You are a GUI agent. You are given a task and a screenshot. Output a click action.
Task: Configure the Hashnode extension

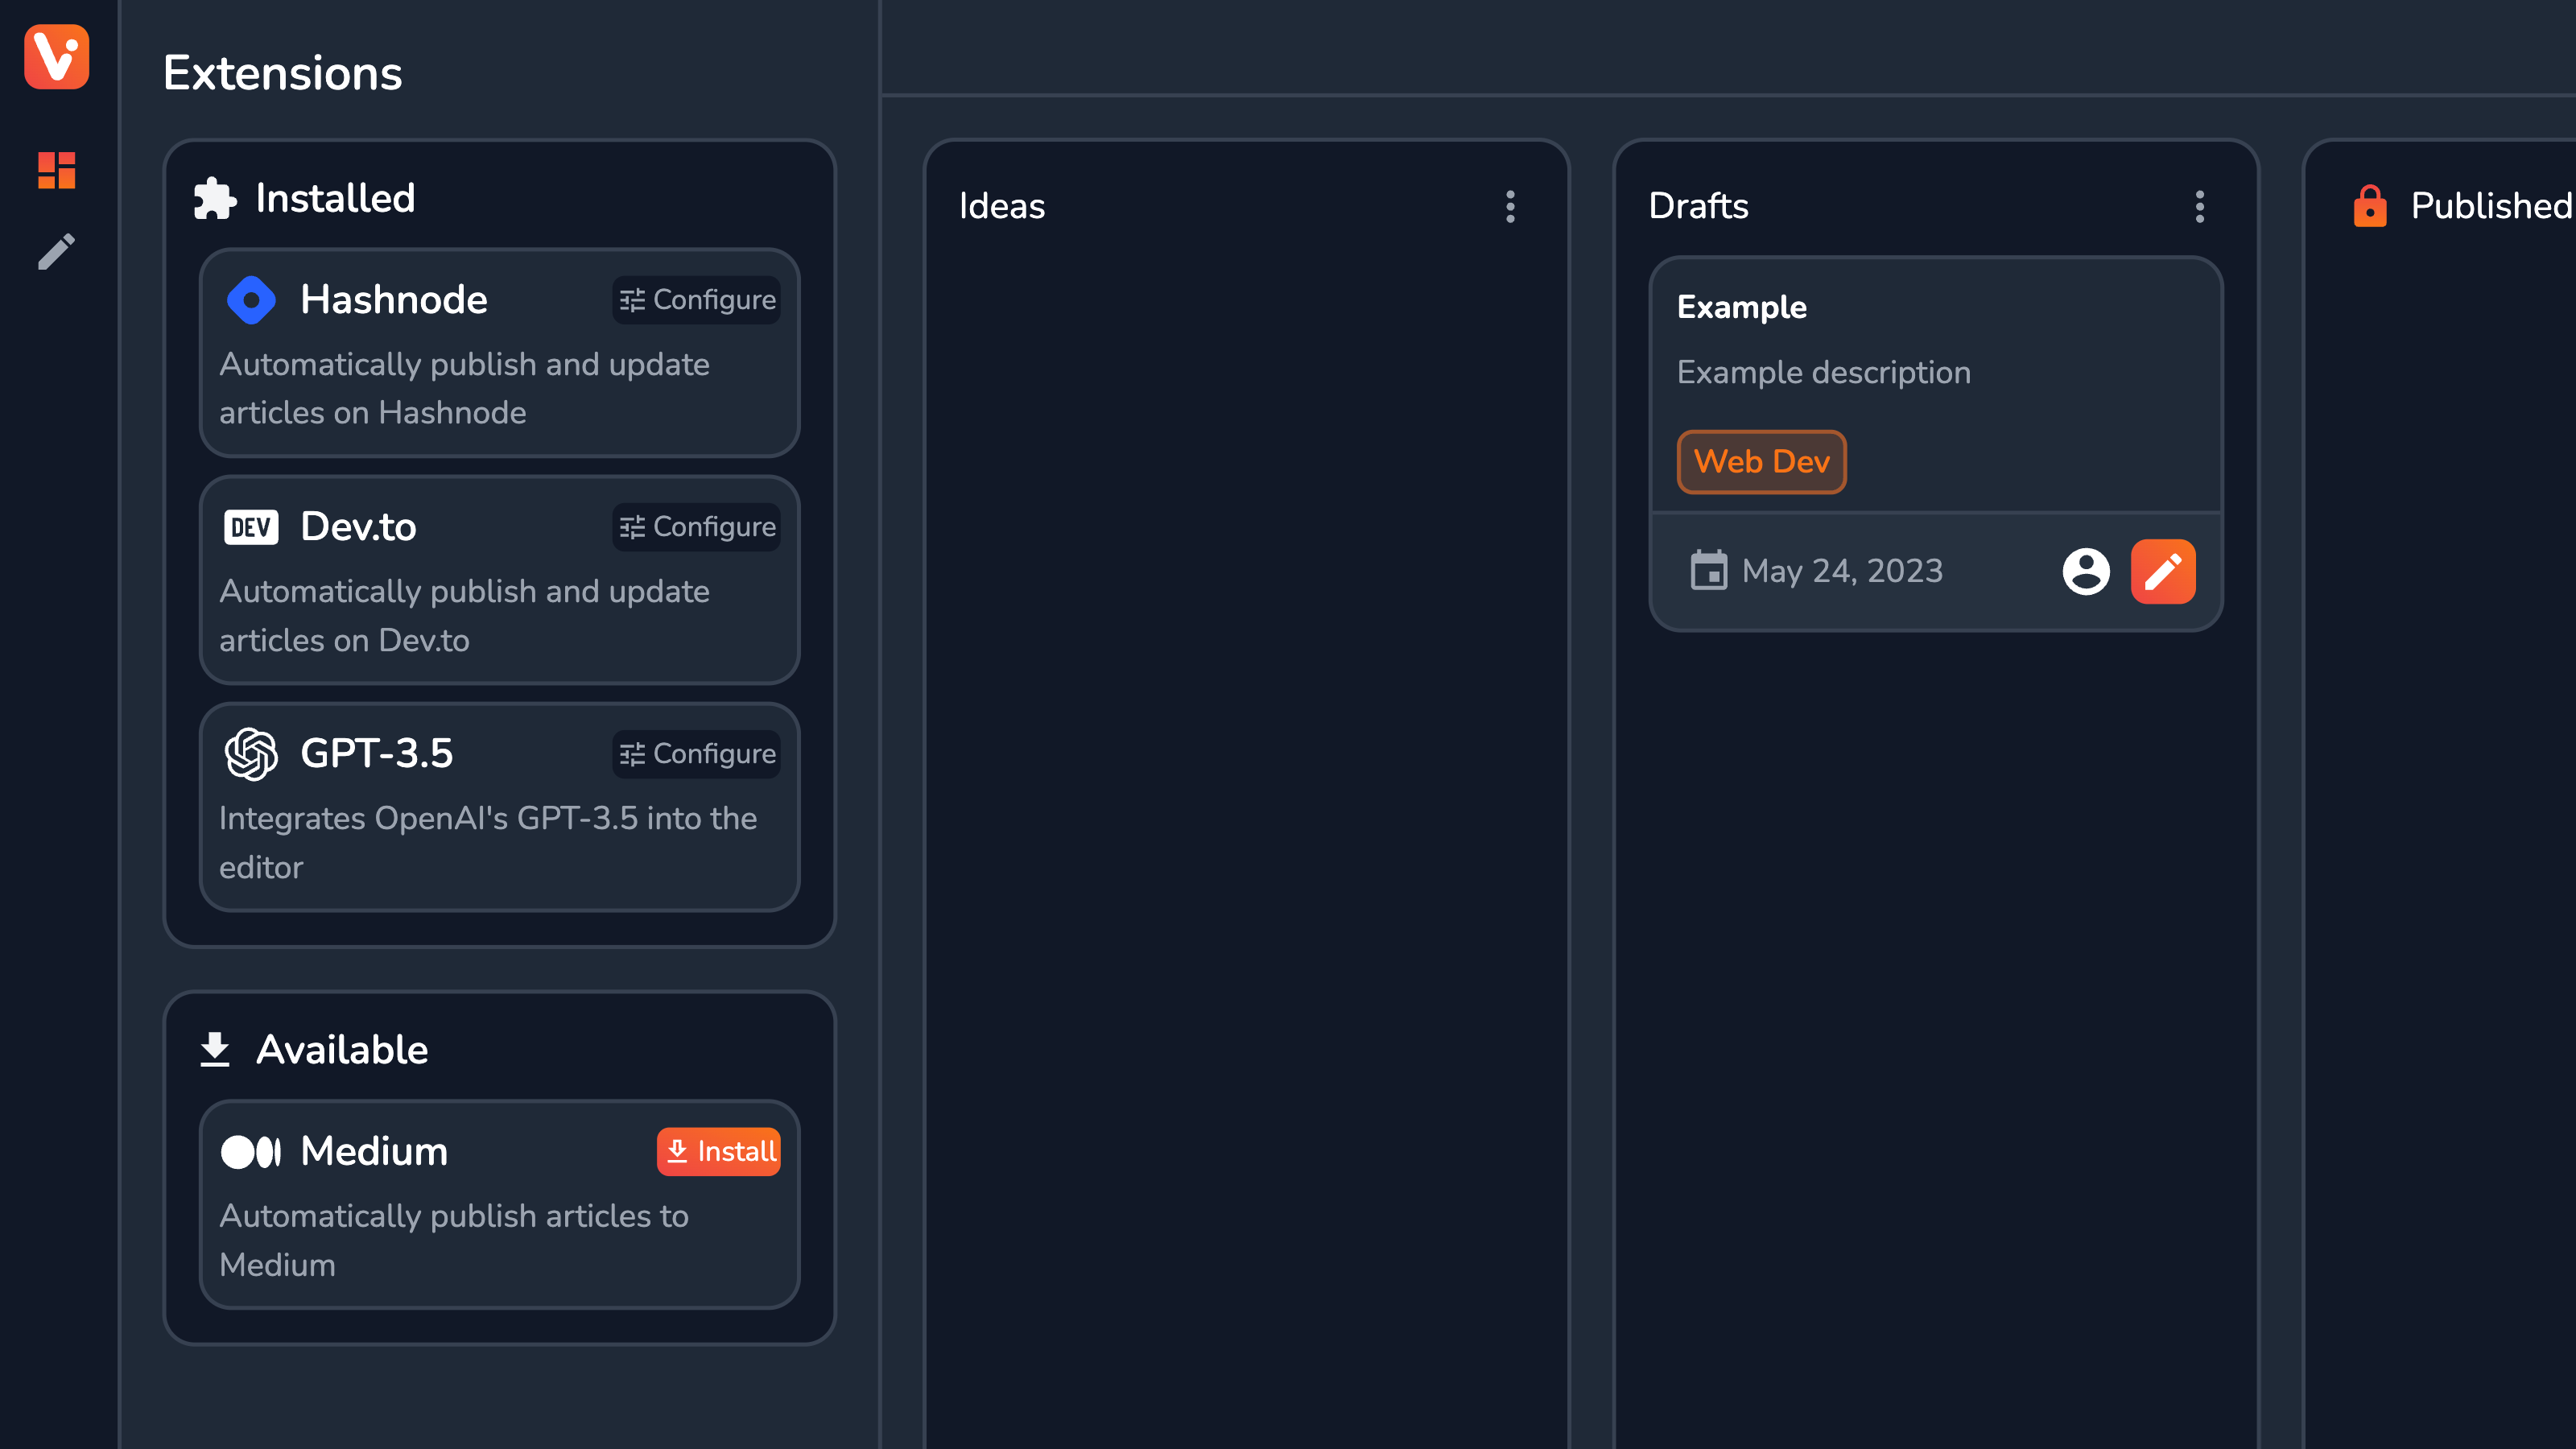click(697, 300)
